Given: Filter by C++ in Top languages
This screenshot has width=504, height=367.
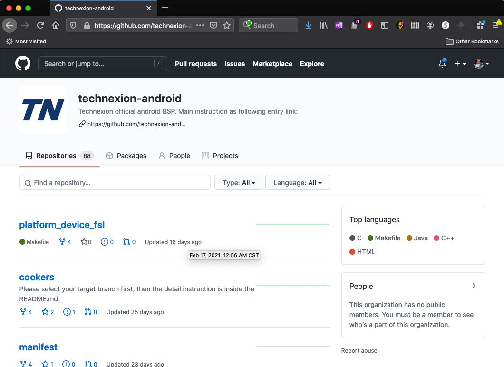Looking at the screenshot, I should pos(444,238).
